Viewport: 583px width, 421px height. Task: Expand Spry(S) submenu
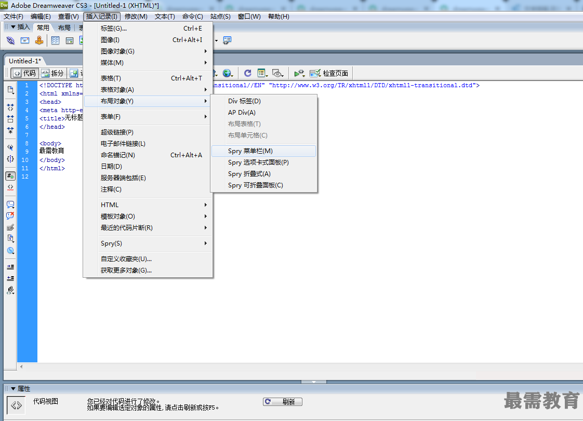pos(149,243)
